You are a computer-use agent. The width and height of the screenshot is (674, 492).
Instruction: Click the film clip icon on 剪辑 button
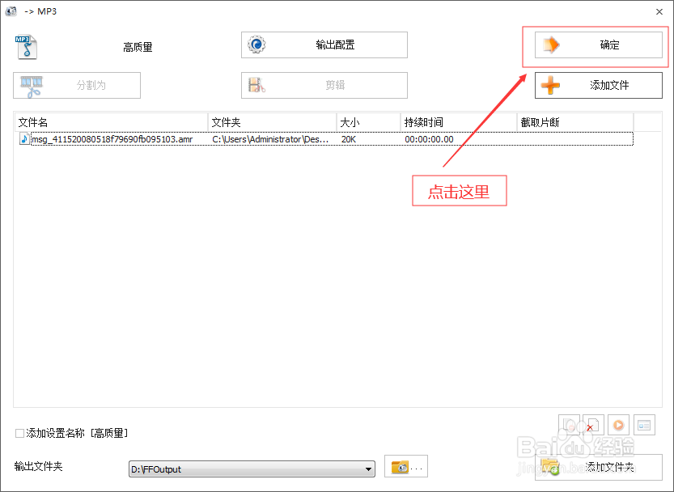256,84
